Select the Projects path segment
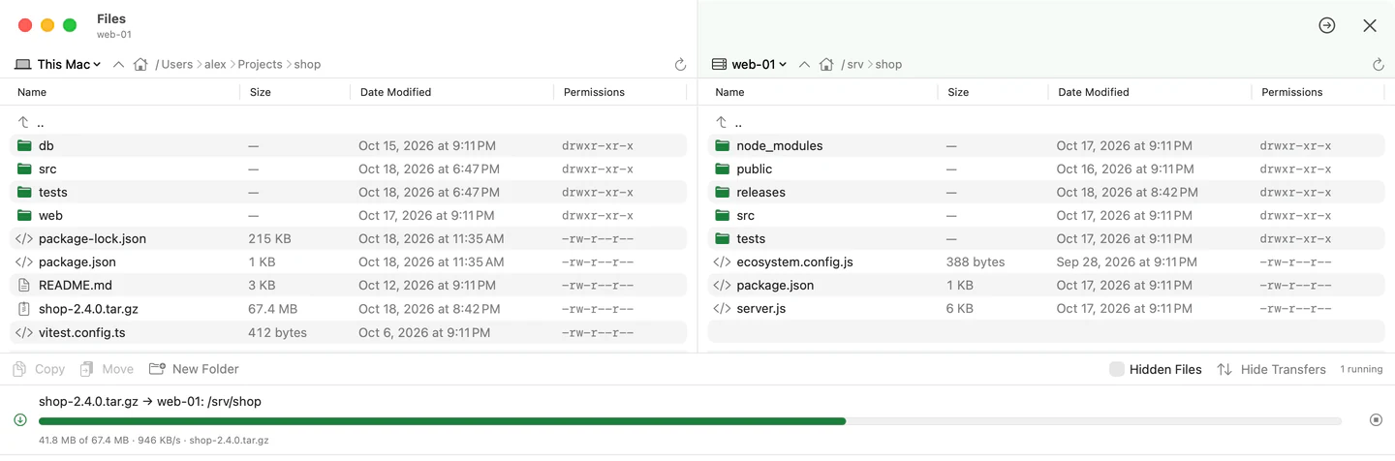1395x461 pixels. [x=261, y=64]
